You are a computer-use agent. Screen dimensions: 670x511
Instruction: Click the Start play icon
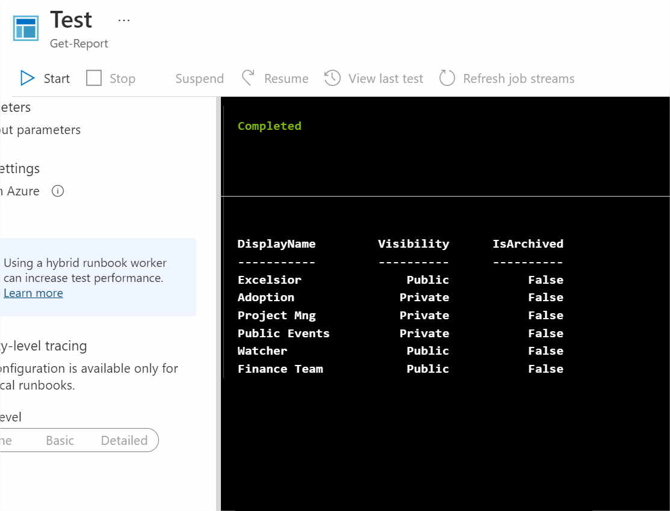[x=27, y=78]
